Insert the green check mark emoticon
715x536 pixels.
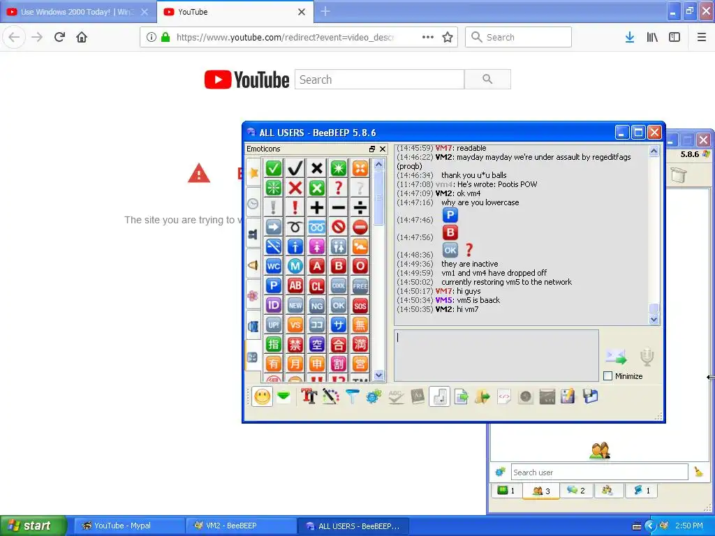[274, 168]
